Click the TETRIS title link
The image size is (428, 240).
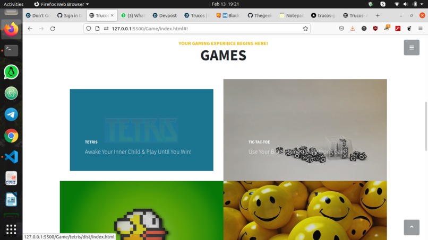click(91, 142)
